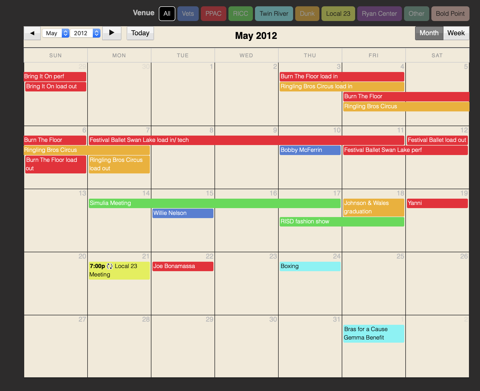Toggle the PPAC venue filter

[213, 14]
